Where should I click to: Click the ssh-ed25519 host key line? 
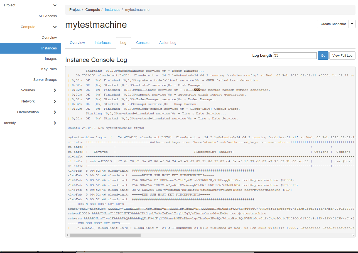click(167, 214)
